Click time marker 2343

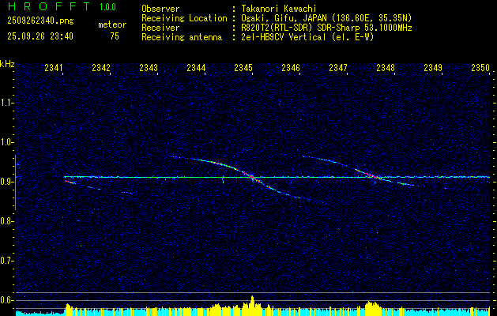click(x=149, y=67)
